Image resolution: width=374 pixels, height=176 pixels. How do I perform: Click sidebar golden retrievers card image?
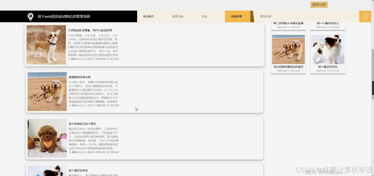(288, 49)
